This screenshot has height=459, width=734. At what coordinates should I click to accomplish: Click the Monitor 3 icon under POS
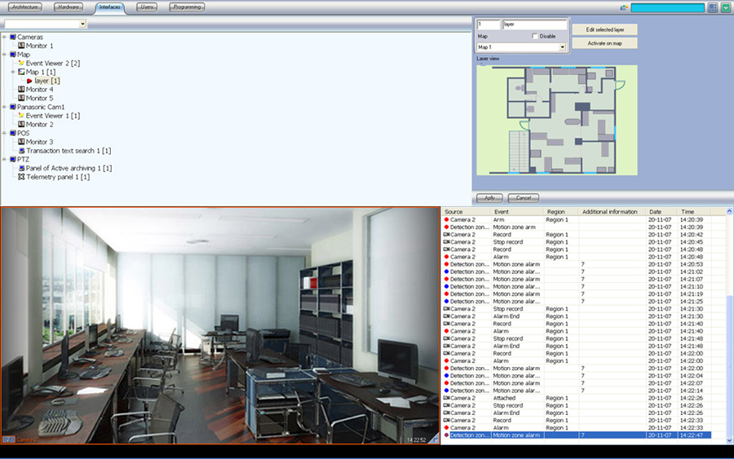tap(21, 142)
